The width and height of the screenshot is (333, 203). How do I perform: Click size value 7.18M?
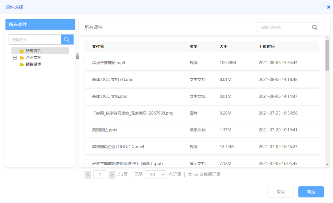point(225,163)
